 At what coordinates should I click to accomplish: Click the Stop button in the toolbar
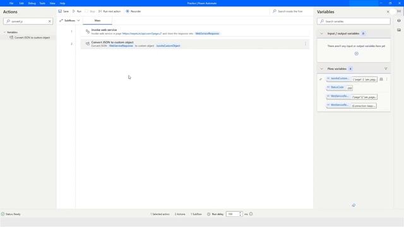pyautogui.click(x=90, y=11)
